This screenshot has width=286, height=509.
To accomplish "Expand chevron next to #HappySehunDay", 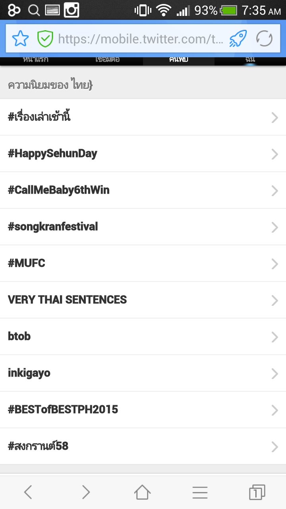I will (274, 154).
